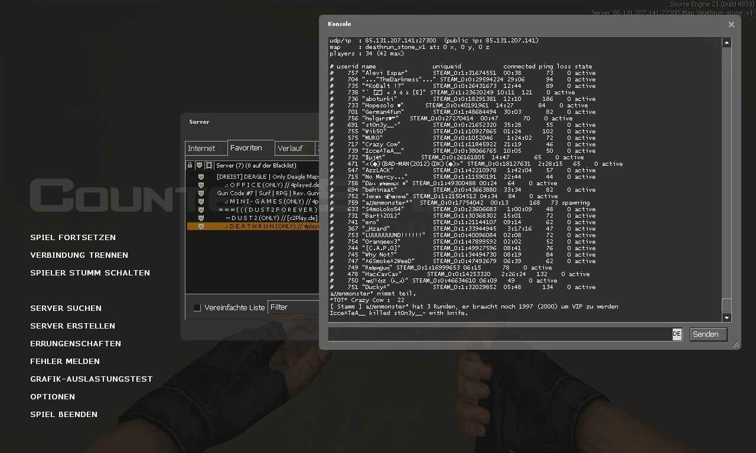Select the Gun Code #7 | Surf | RPG server
The width and height of the screenshot is (756, 453).
tap(252, 193)
